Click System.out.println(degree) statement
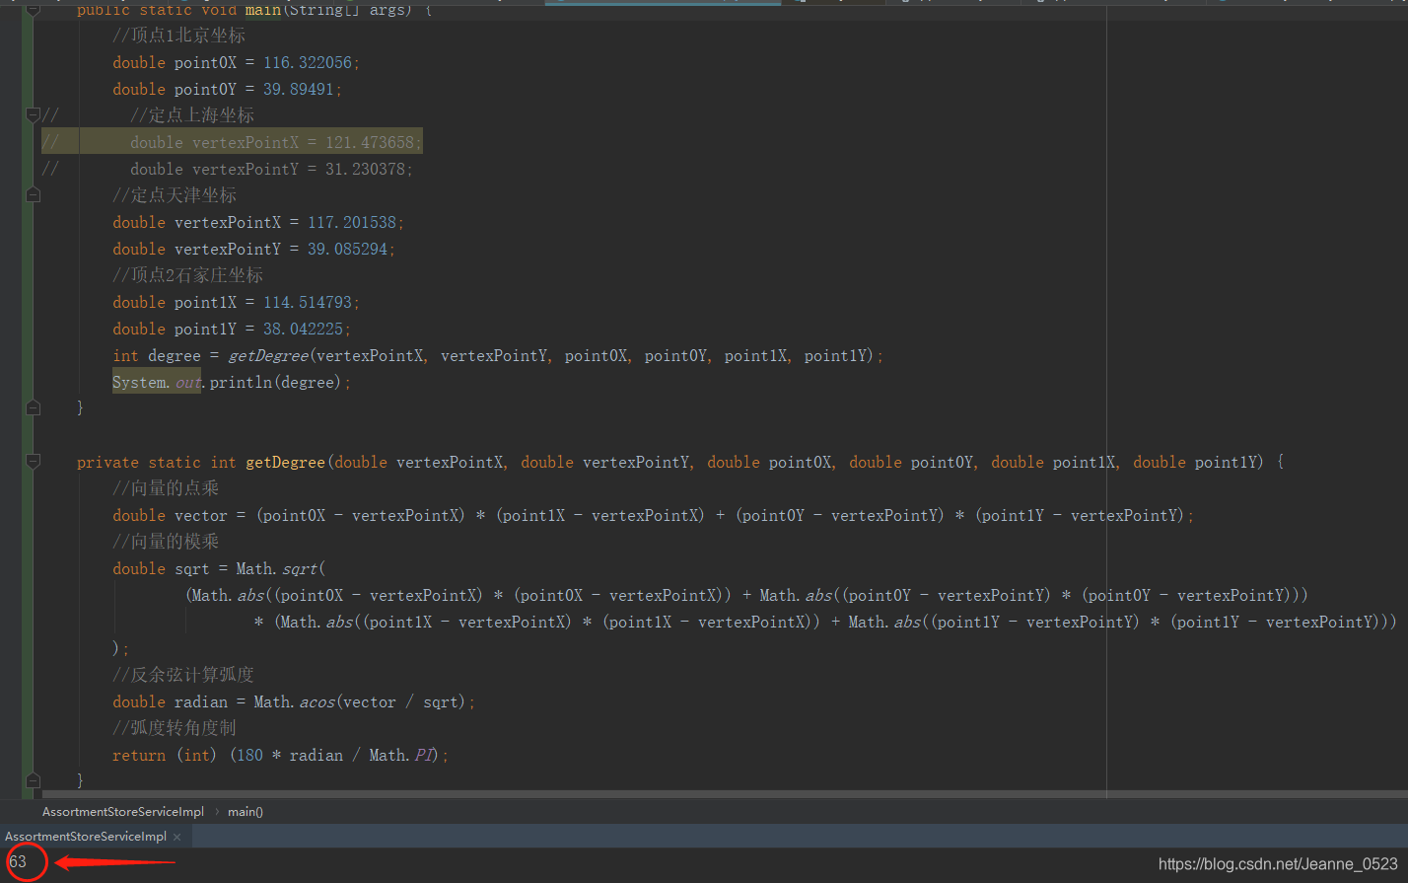 point(231,382)
